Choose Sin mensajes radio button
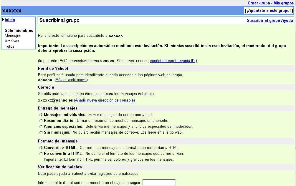The width and height of the screenshot is (296, 186). 41,133
